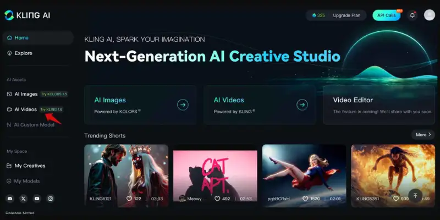
Task: Open the user profile avatar
Action: (430, 15)
